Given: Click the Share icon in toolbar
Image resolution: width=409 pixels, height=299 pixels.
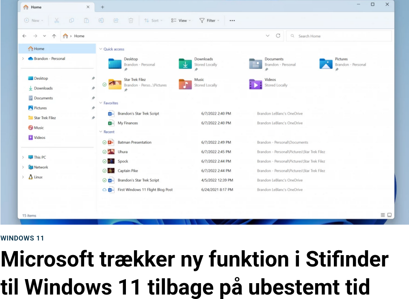Looking at the screenshot, I should [x=116, y=20].
